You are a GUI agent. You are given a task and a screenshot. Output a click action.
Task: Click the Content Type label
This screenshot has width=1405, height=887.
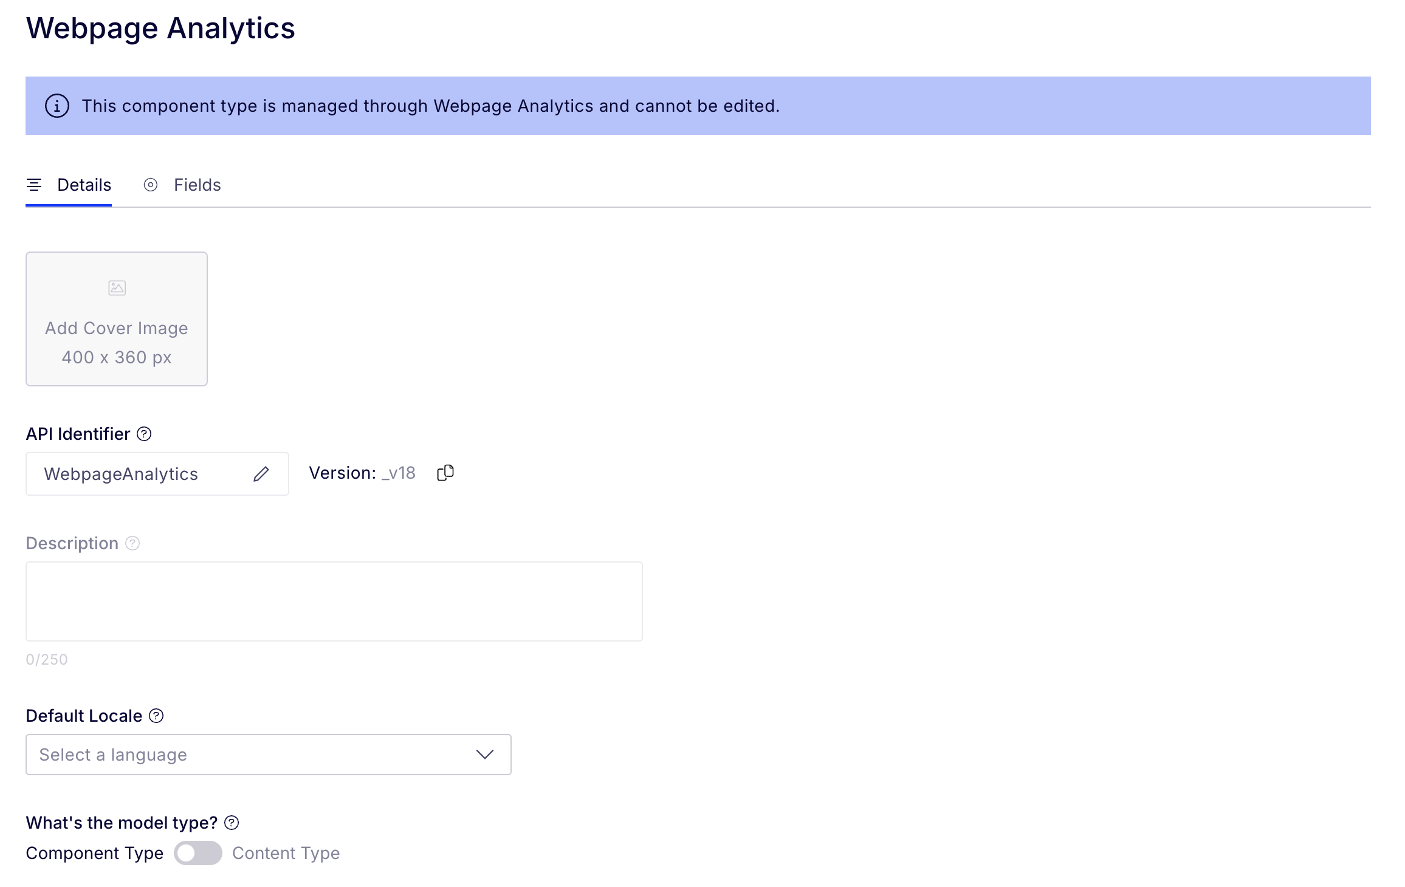tap(286, 853)
